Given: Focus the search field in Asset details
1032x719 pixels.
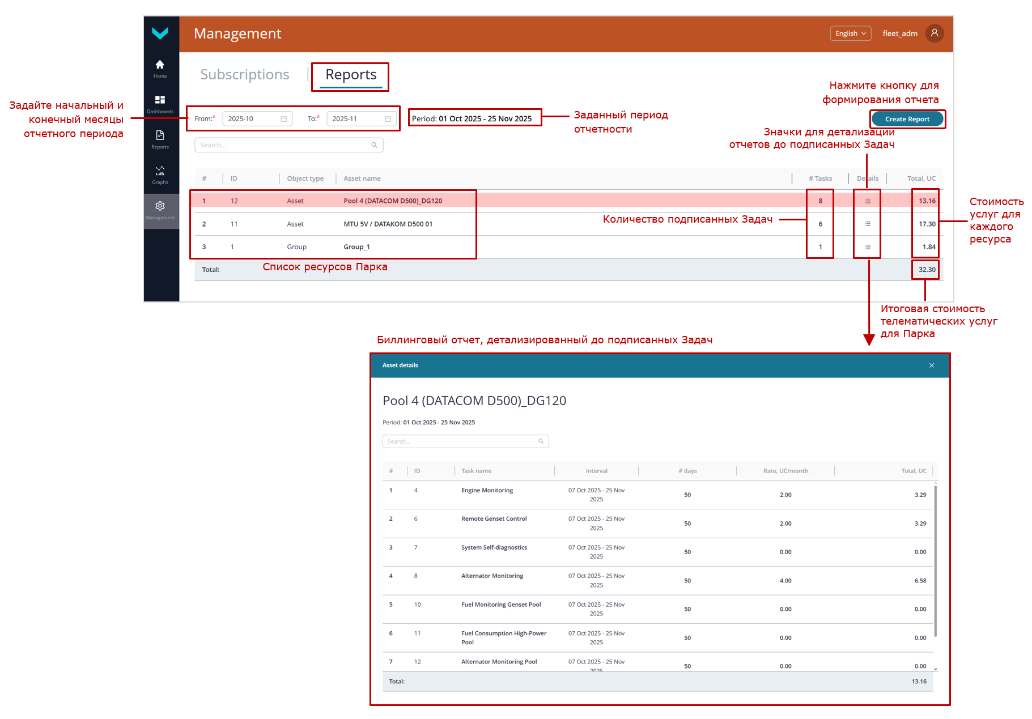Looking at the screenshot, I should 460,441.
